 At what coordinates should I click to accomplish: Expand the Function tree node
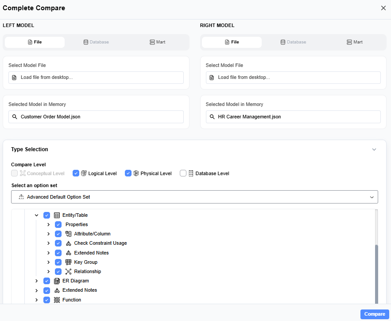[x=36, y=300]
